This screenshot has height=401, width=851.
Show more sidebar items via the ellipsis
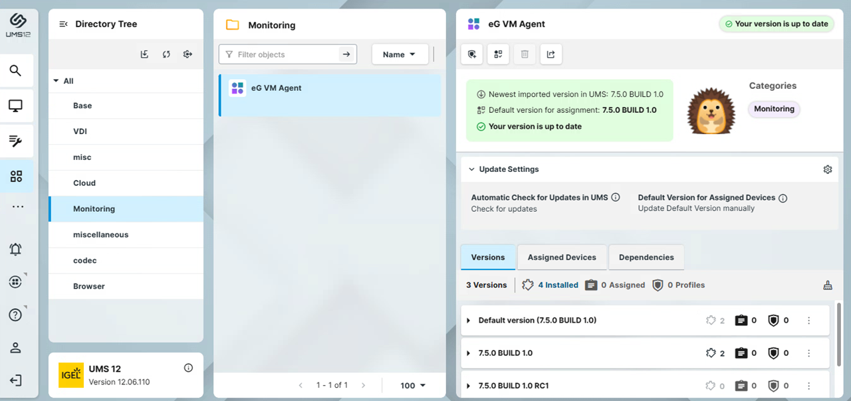[17, 206]
